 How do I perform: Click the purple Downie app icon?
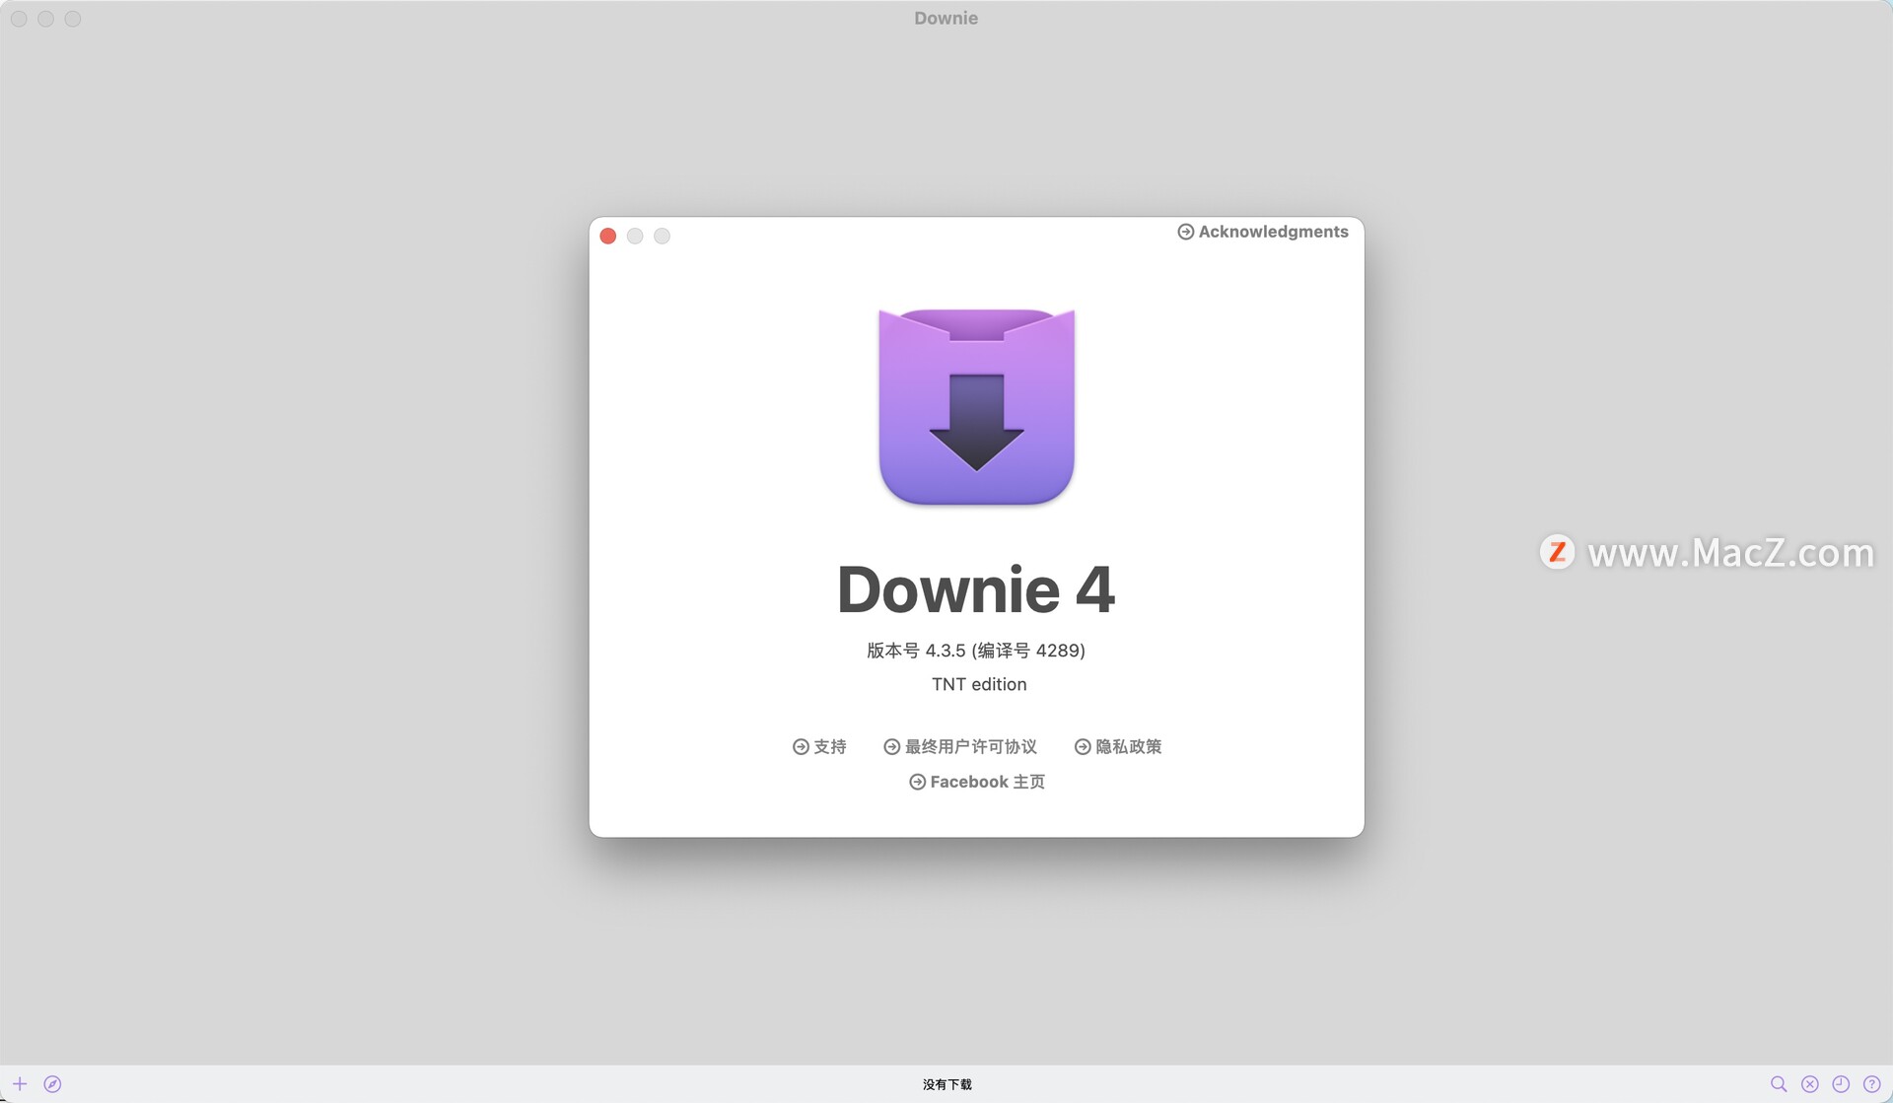tap(976, 406)
